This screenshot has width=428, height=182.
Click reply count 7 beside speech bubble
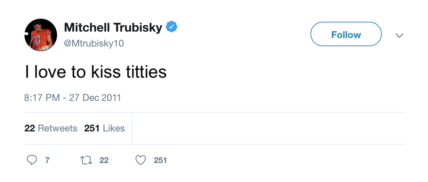[47, 161]
